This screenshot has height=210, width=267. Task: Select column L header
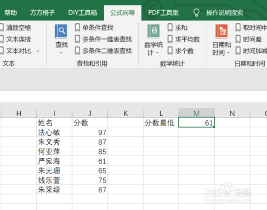click(x=161, y=113)
